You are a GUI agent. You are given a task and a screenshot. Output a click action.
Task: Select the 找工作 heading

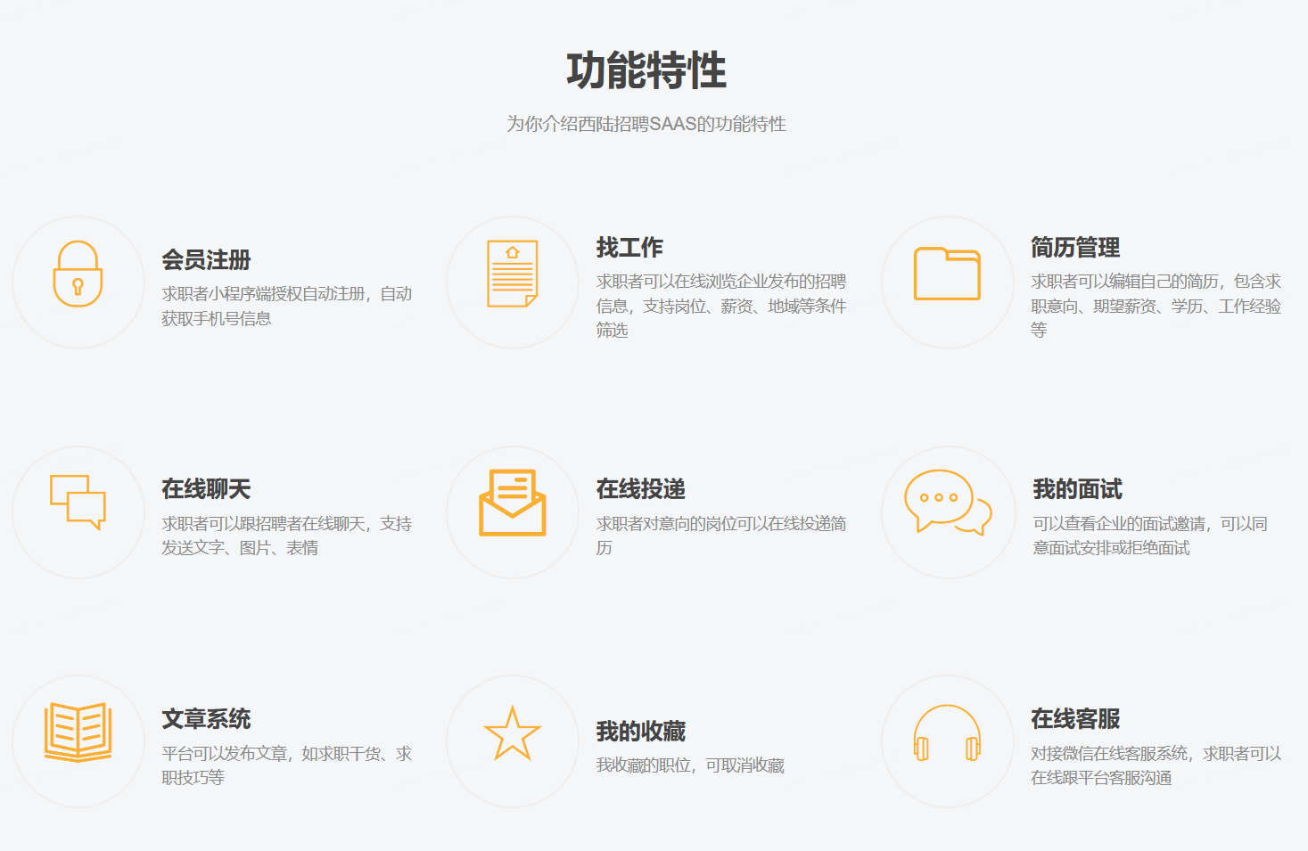pyautogui.click(x=629, y=248)
